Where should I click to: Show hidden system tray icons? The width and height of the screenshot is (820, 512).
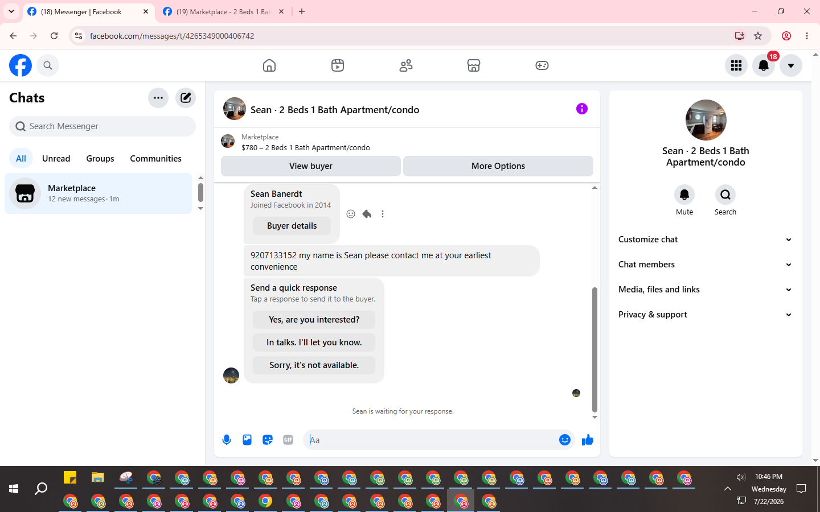coord(728,489)
